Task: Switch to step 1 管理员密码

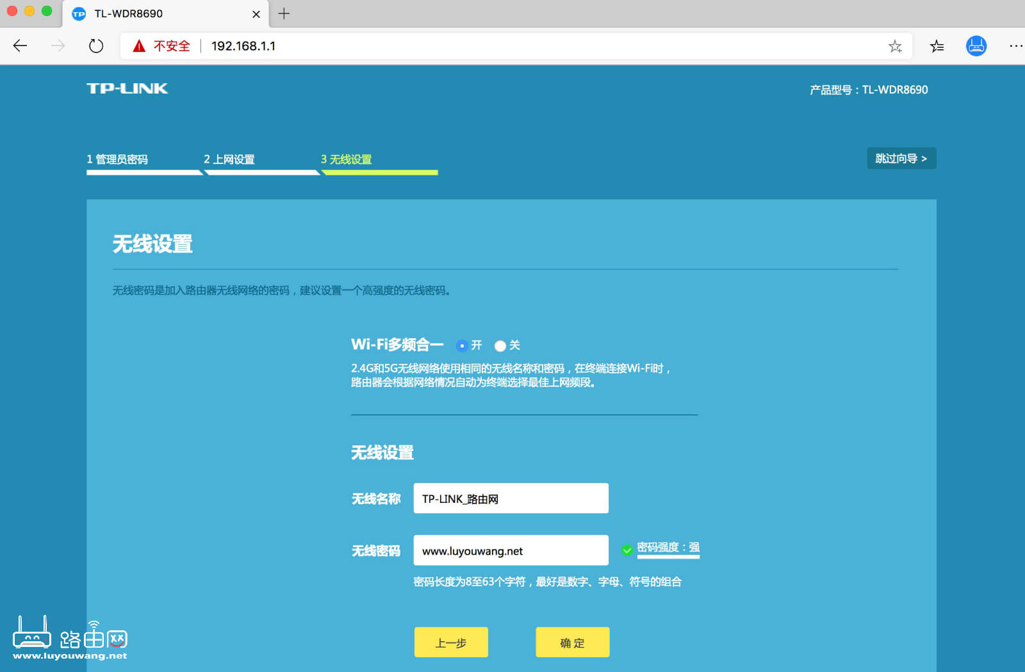Action: 119,159
